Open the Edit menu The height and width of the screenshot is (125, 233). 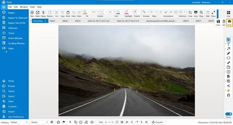16,7
